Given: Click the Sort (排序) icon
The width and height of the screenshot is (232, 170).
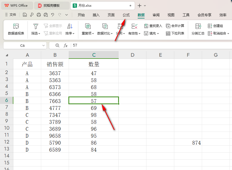Looking at the screenshot, I should coord(70,26).
